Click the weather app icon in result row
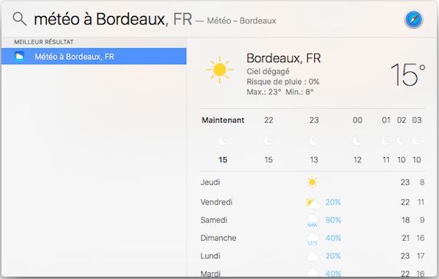The height and width of the screenshot is (279, 439). coord(19,56)
